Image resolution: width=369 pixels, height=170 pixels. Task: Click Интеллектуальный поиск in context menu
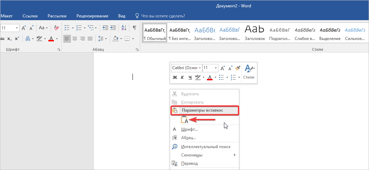pyautogui.click(x=206, y=147)
